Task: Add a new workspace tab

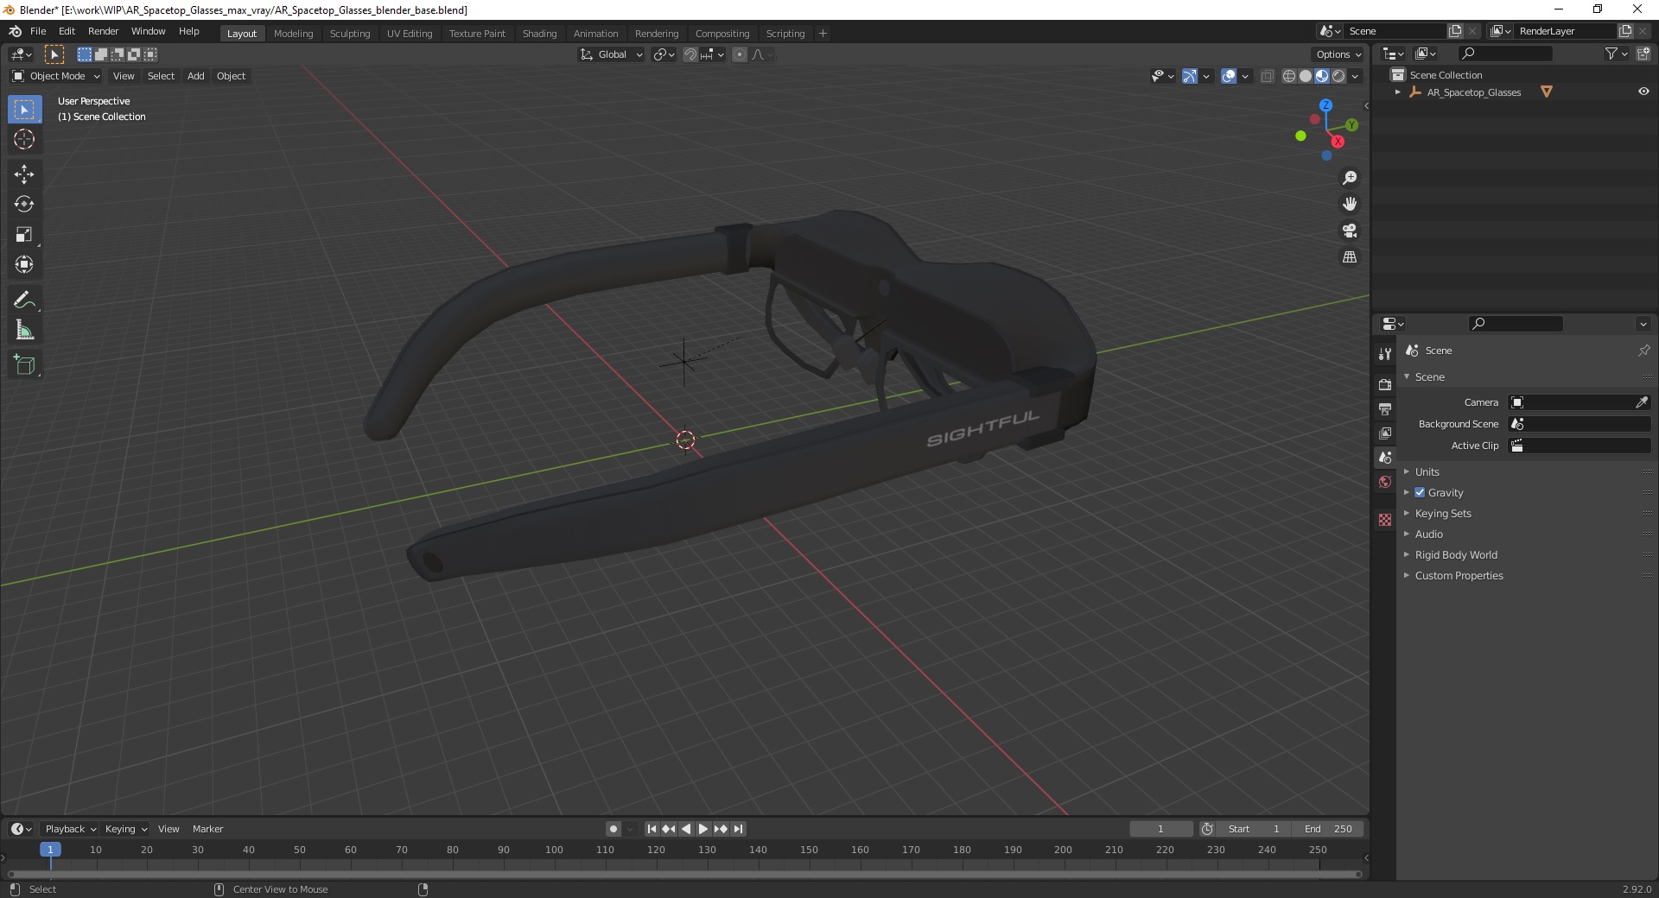Action: pos(823,34)
